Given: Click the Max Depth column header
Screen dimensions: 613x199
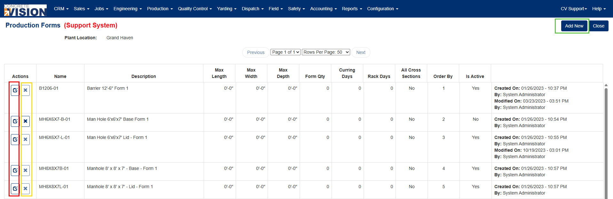Looking at the screenshot, I should click(283, 73).
